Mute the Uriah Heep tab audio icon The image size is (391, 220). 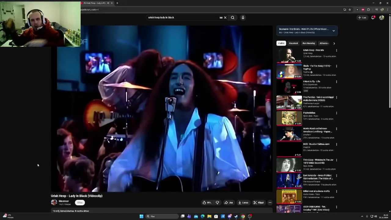click(108, 3)
